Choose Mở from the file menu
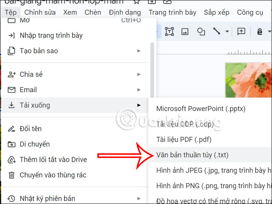 click(x=75, y=20)
